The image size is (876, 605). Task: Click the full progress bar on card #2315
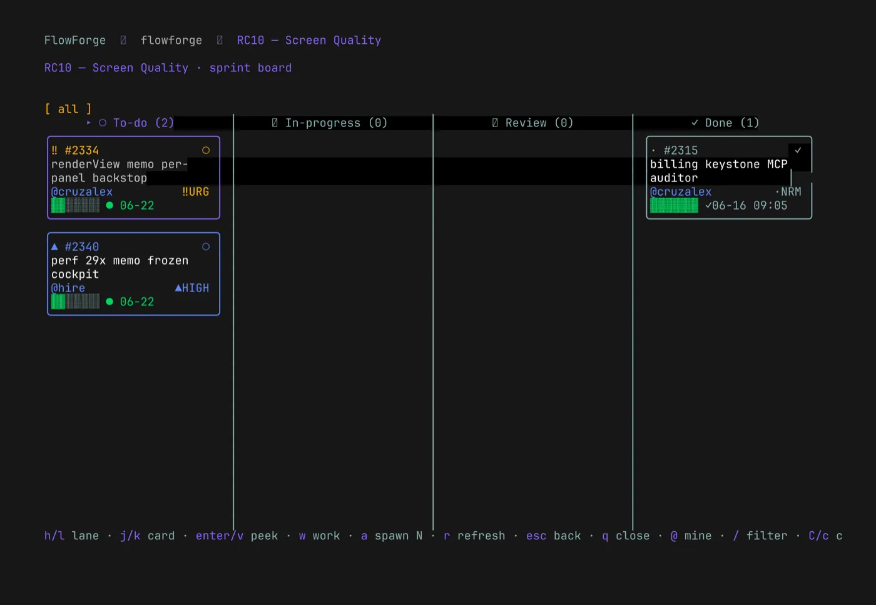(674, 205)
